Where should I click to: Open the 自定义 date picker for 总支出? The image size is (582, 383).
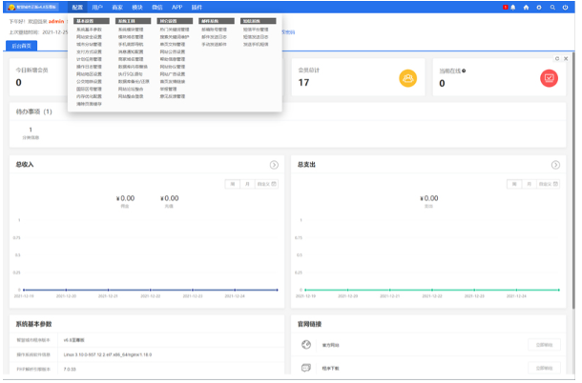click(548, 183)
